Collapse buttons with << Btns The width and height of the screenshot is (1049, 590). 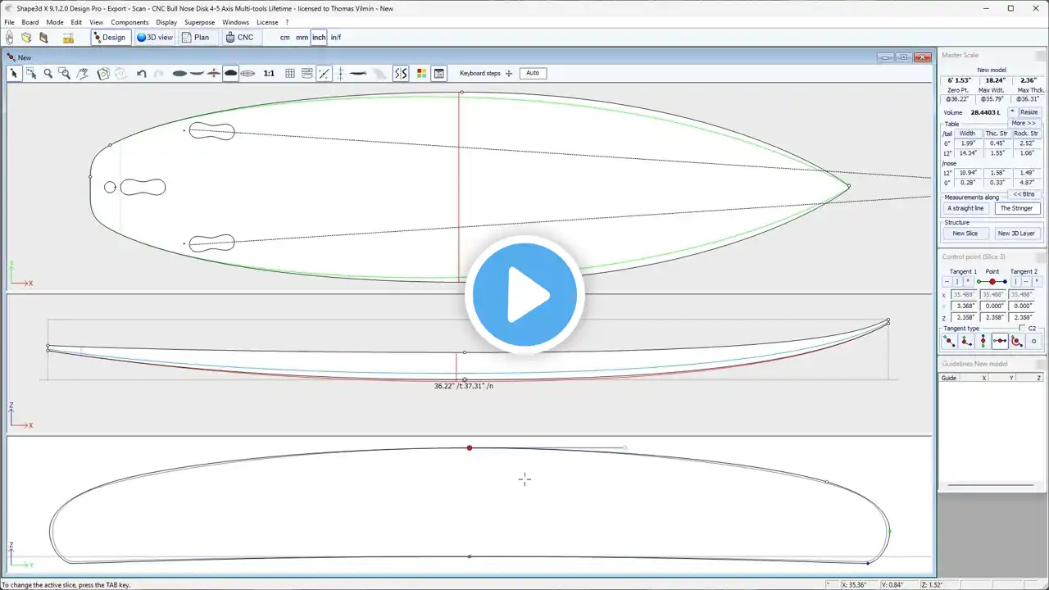(1024, 194)
